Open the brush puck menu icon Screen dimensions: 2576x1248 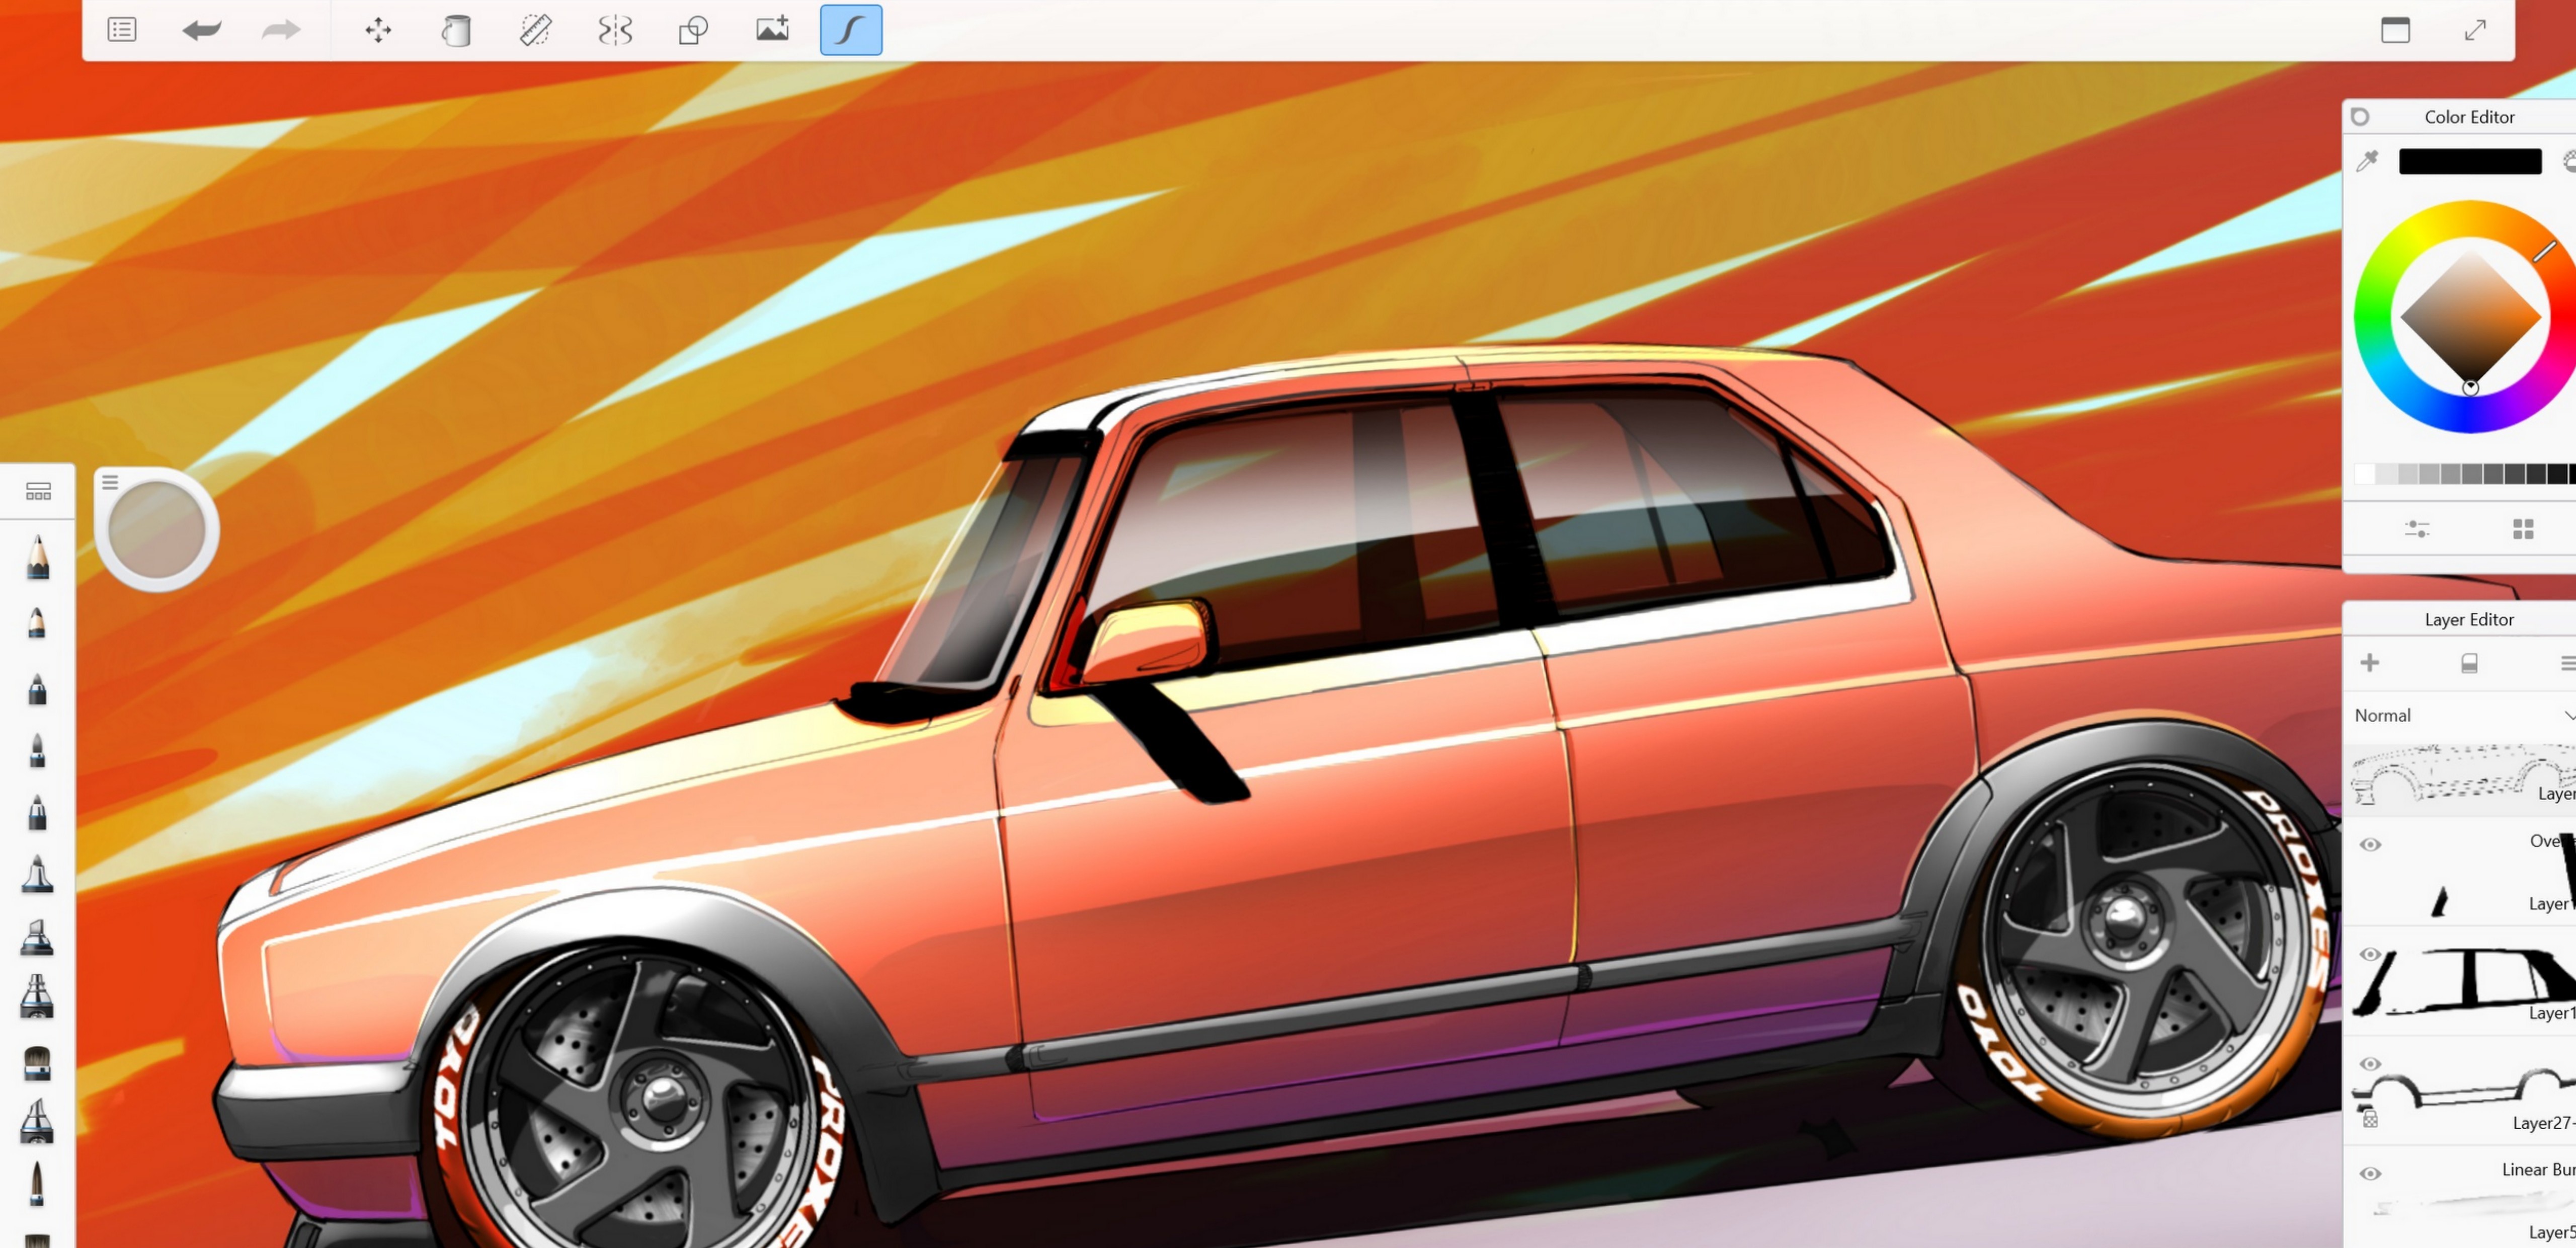[110, 482]
